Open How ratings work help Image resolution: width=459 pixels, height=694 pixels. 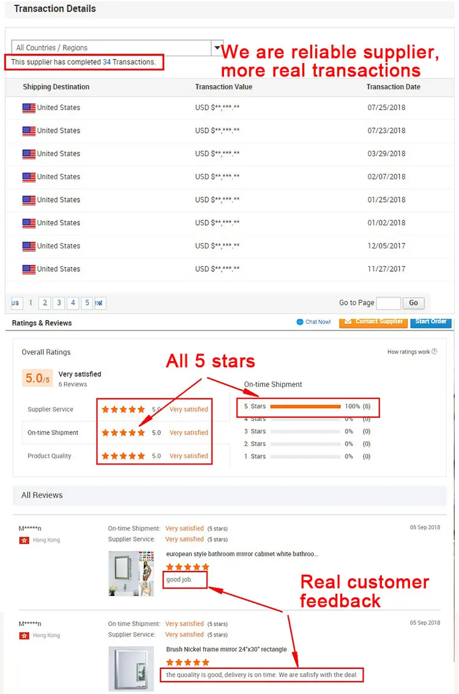point(409,352)
